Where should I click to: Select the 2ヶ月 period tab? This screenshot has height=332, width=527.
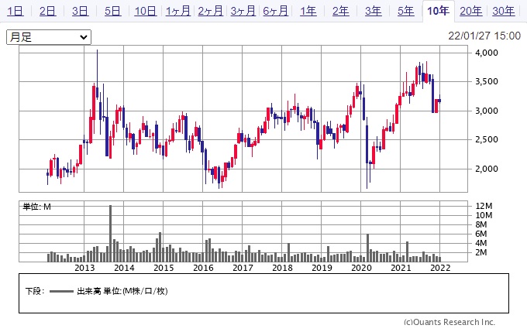click(210, 11)
